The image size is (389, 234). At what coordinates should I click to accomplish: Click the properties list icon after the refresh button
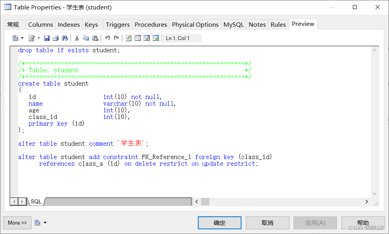138,38
